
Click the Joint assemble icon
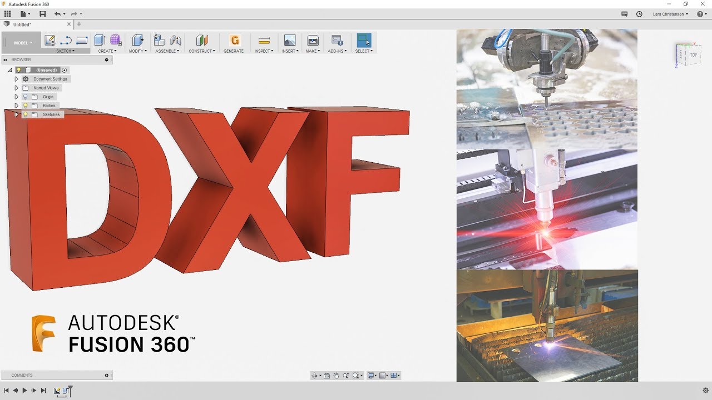tap(176, 40)
